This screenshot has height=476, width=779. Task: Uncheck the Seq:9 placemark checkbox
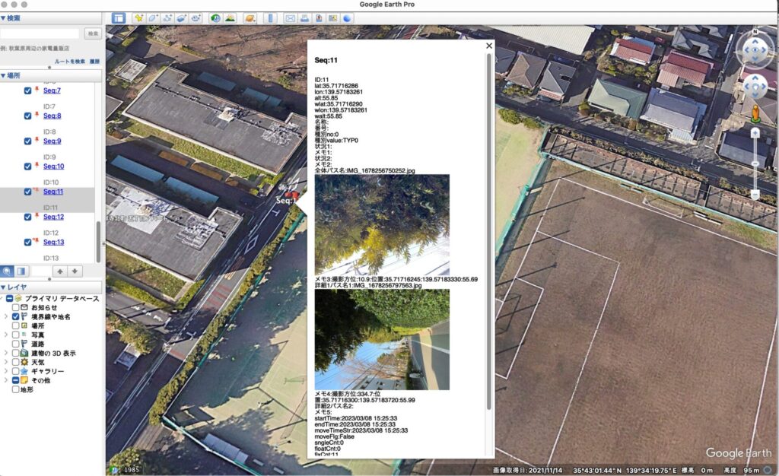28,141
